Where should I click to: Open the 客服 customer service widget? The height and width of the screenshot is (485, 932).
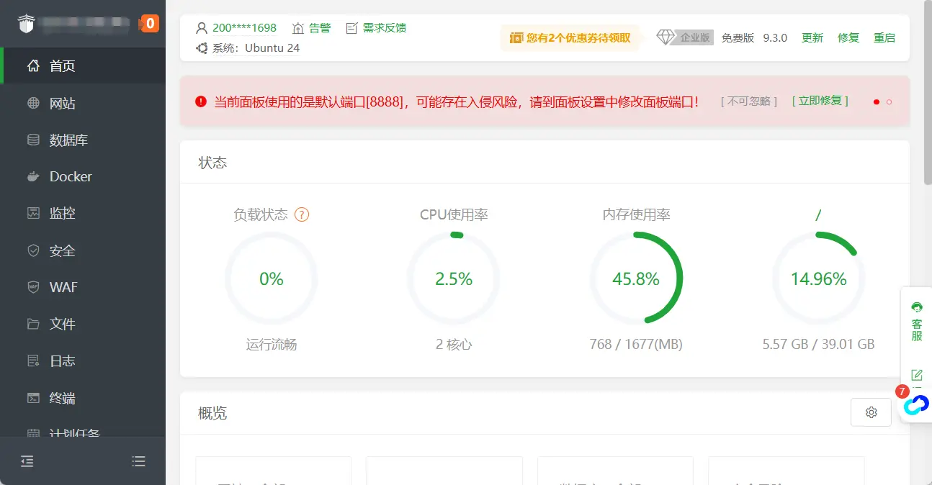[x=917, y=322]
